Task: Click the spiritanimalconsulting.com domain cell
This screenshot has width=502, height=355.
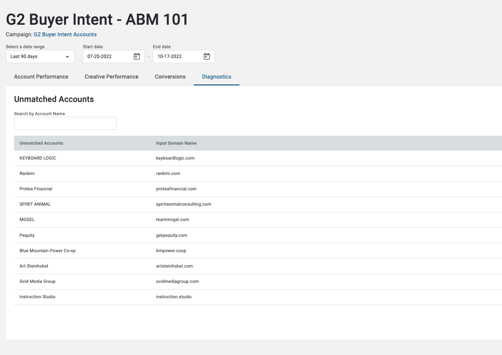Action: click(x=184, y=204)
